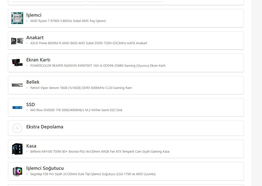
Task: Select the ASUS Prime B650M-R product text
Action: click(x=88, y=43)
